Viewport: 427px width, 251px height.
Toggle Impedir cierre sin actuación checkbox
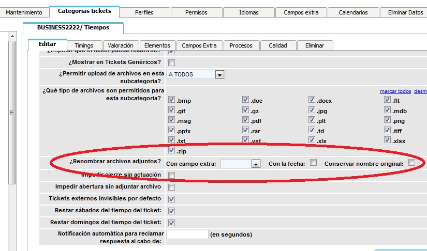pos(171,176)
